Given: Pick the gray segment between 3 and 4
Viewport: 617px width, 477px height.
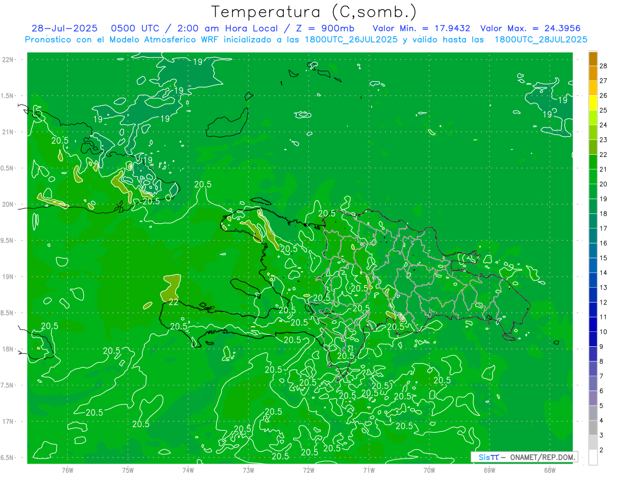Looking at the screenshot, I should tap(593, 428).
